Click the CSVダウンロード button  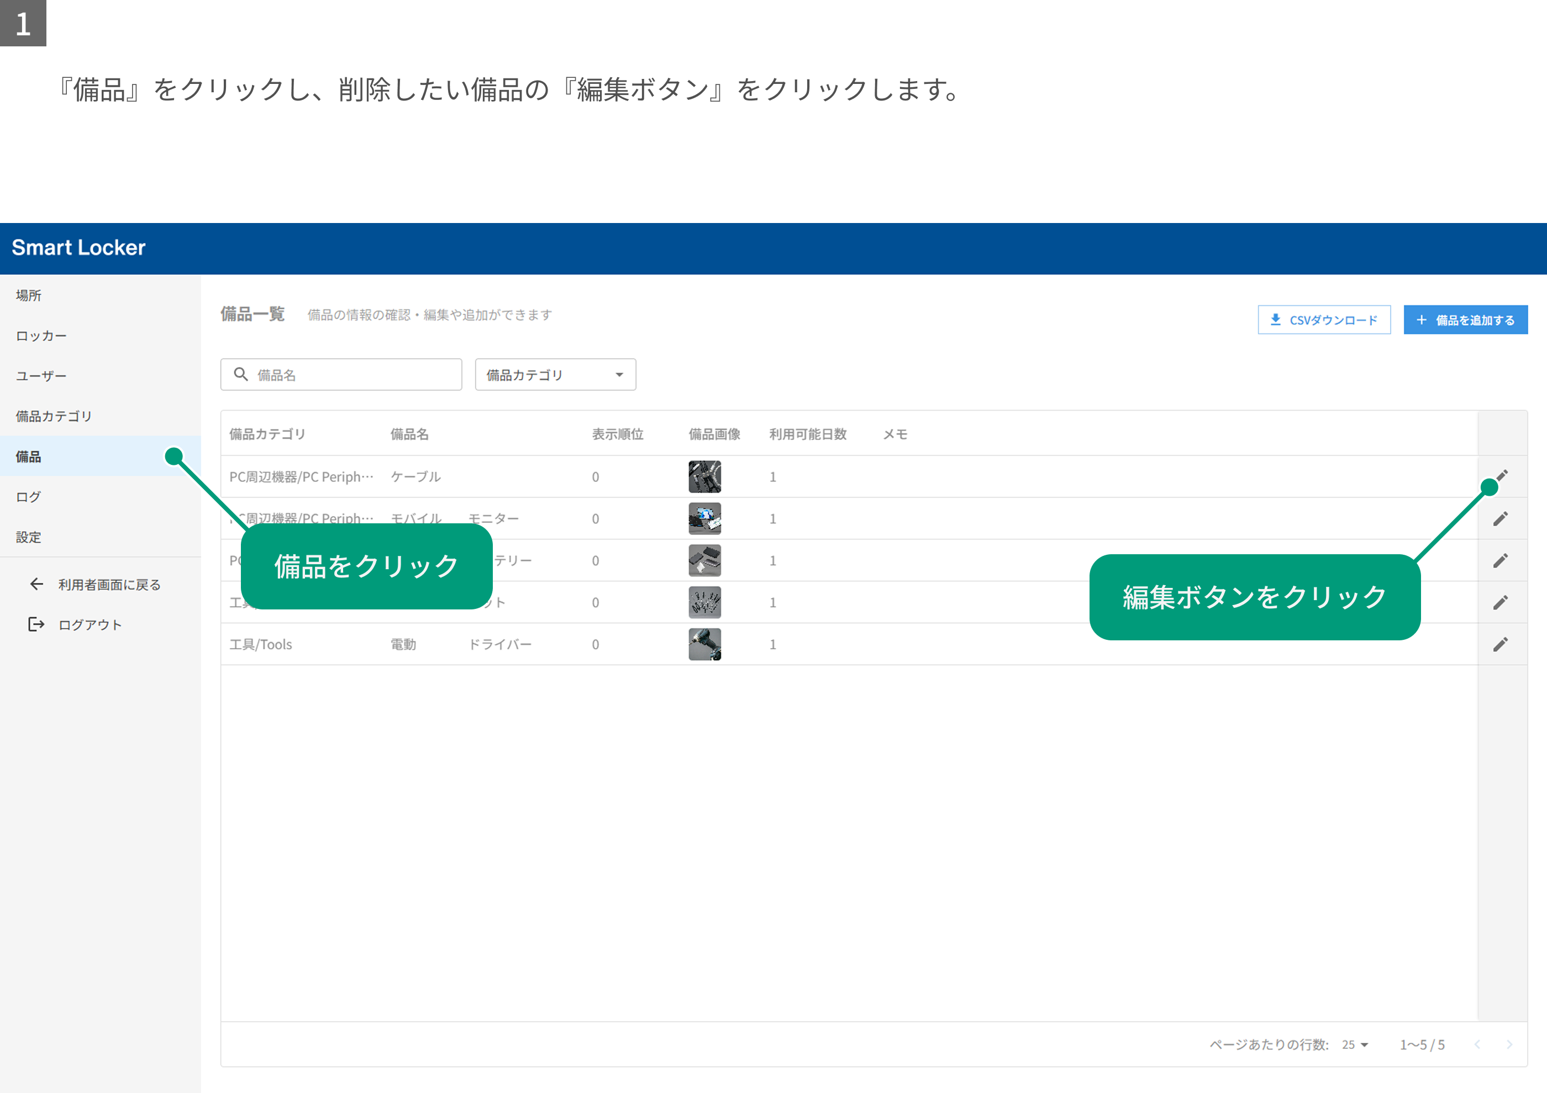click(x=1324, y=320)
